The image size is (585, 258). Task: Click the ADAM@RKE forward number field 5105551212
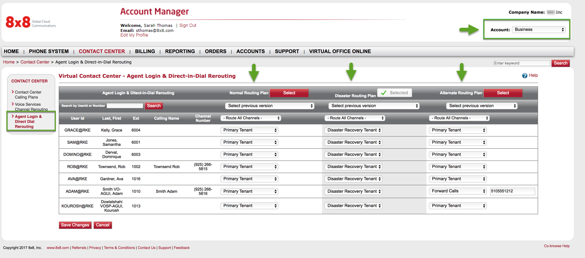512,191
